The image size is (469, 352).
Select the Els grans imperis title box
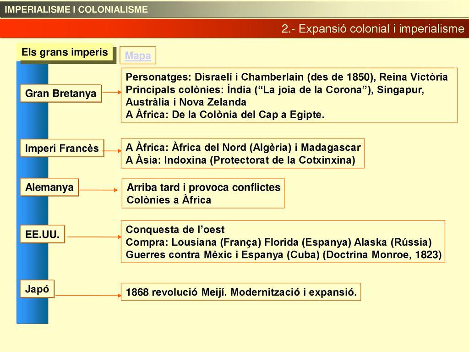(x=65, y=52)
